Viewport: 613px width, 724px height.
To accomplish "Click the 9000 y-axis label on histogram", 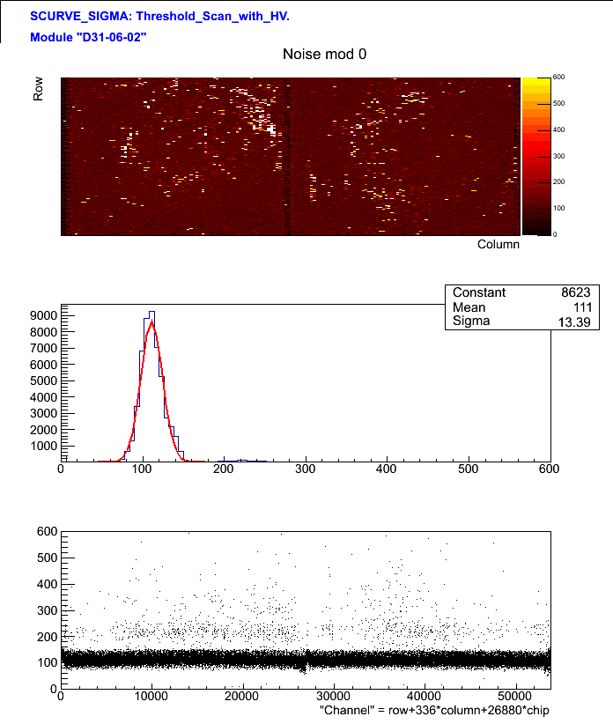I will pyautogui.click(x=43, y=316).
